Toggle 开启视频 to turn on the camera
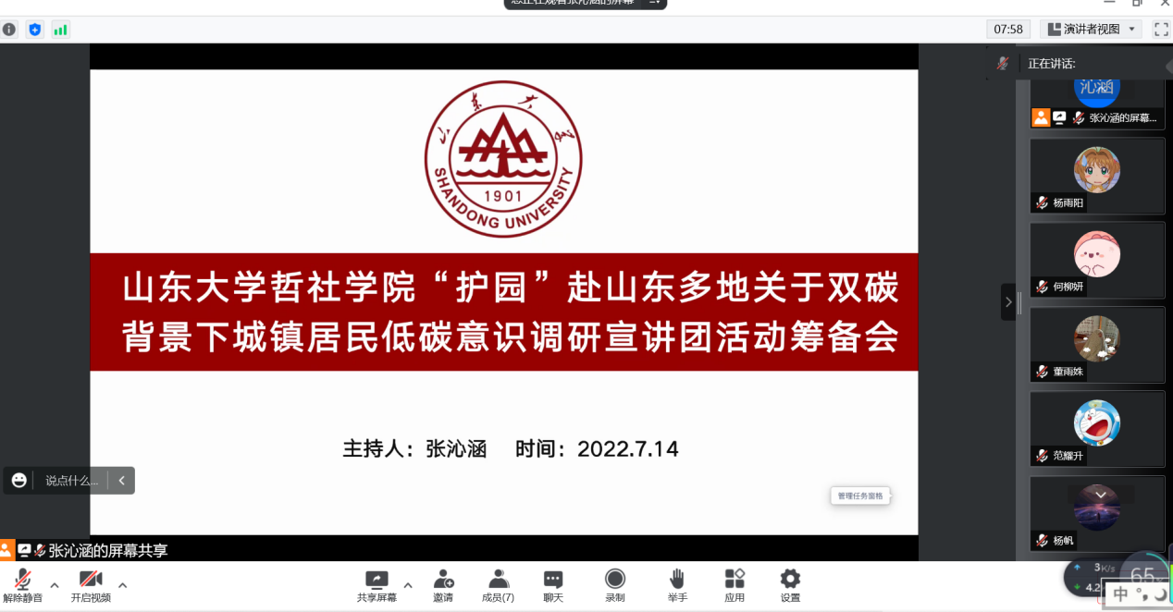Screen dimensions: 1173x612 [91, 585]
